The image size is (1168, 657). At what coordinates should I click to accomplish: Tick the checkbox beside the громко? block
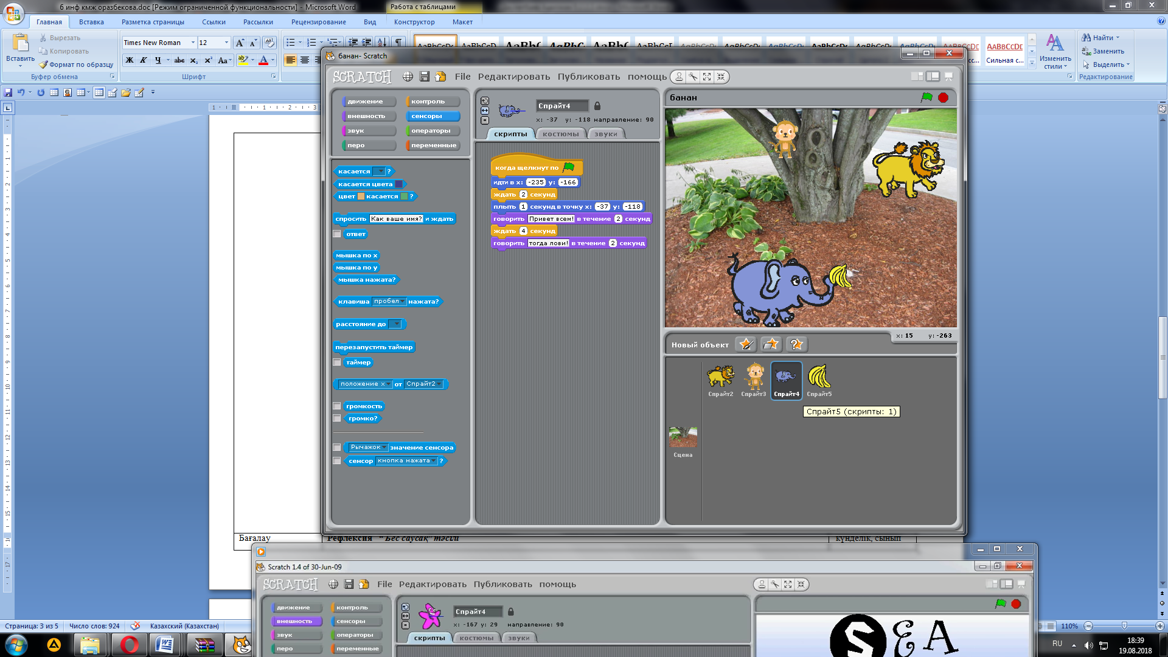click(337, 419)
